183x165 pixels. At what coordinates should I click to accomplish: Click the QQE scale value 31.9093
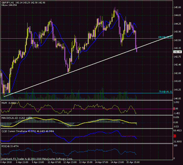coord(177,142)
